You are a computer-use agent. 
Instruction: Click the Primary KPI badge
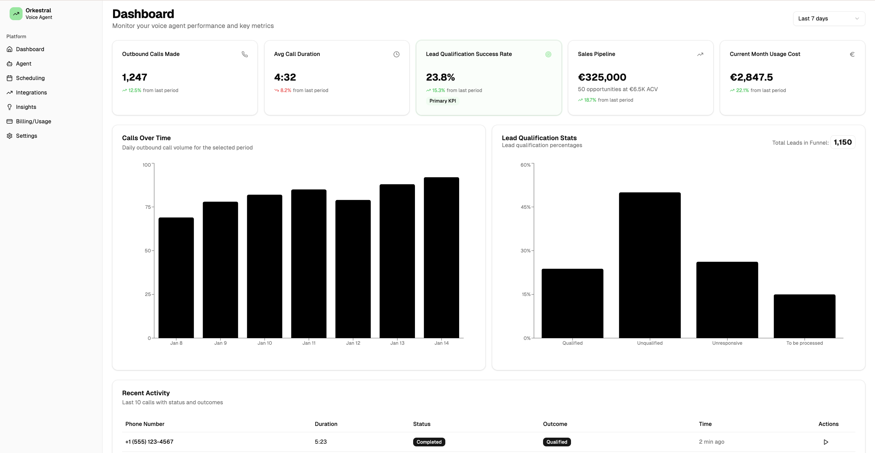442,100
